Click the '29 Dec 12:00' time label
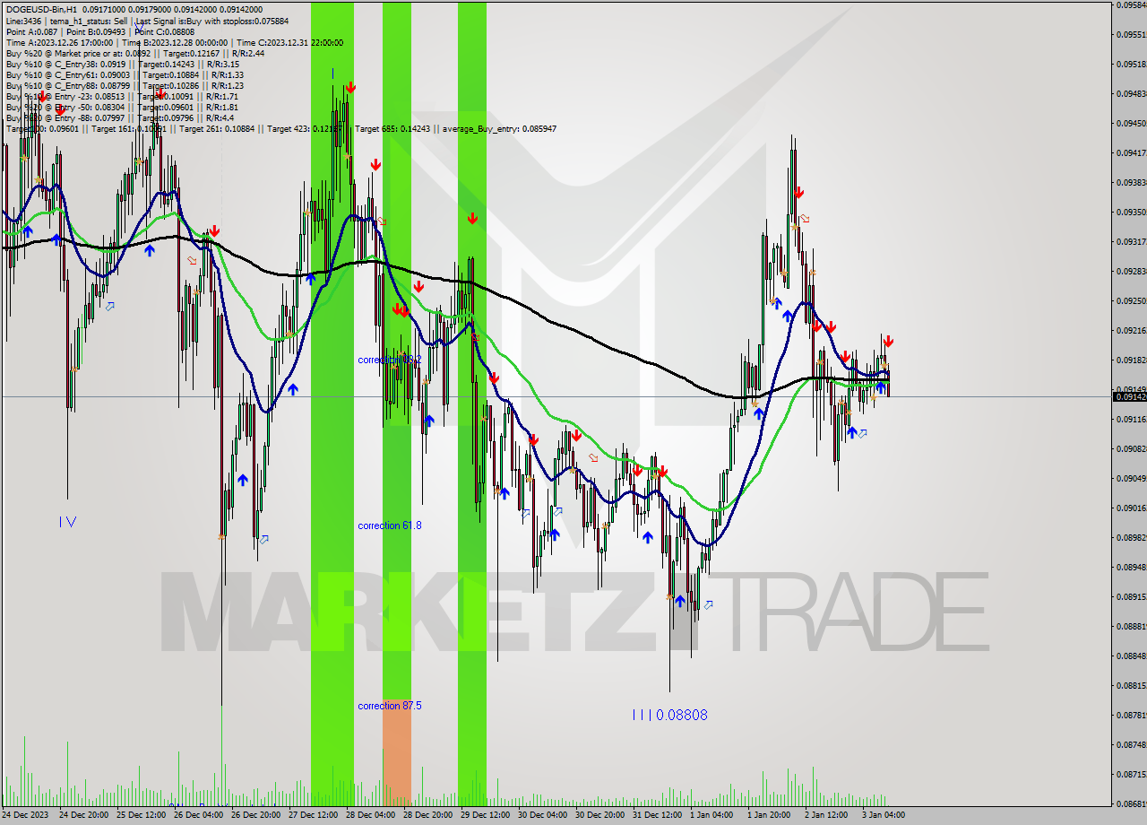 tap(486, 815)
